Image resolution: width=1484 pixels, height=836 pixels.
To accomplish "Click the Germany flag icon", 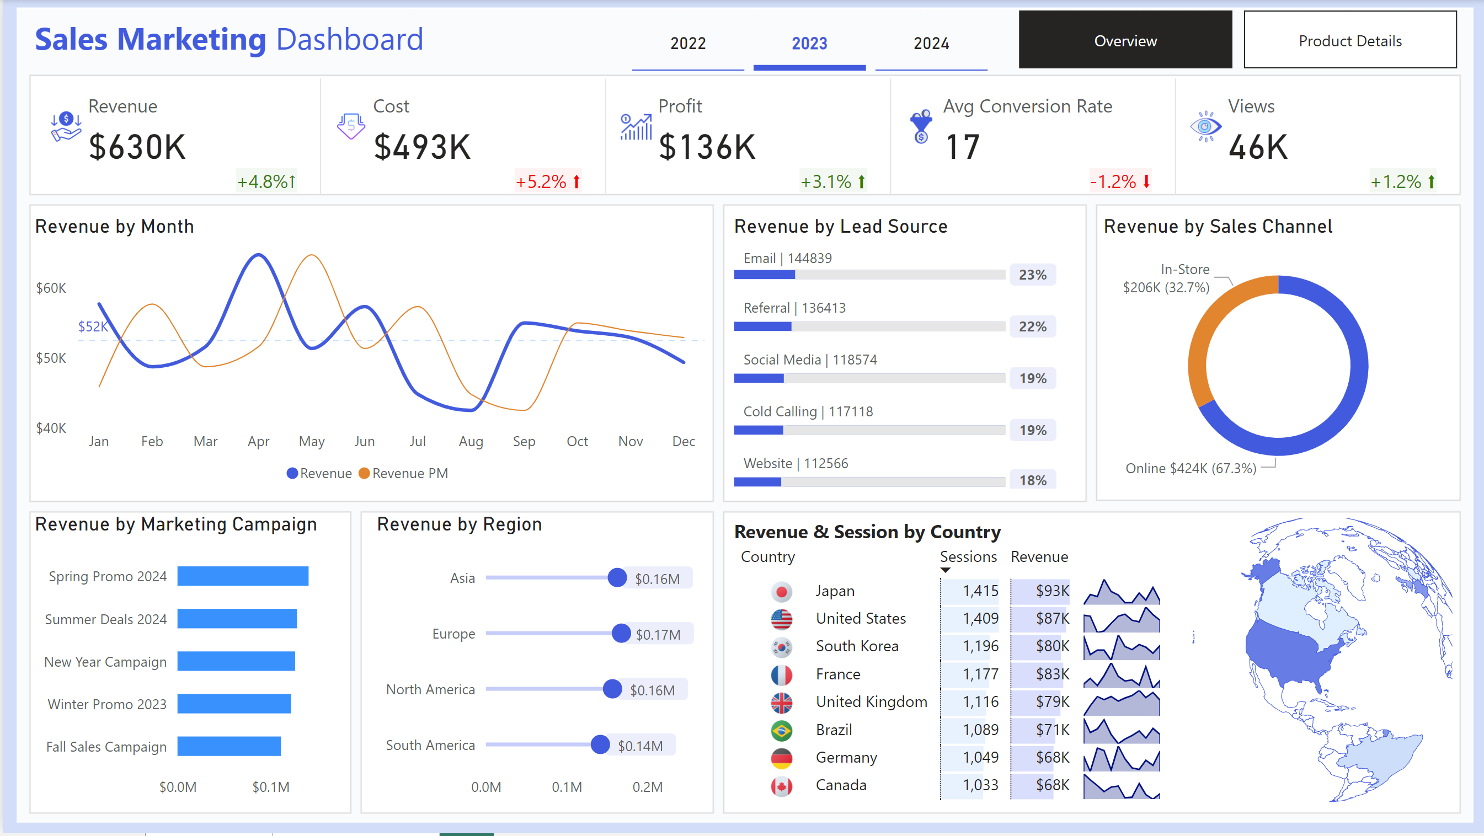I will pyautogui.click(x=782, y=758).
